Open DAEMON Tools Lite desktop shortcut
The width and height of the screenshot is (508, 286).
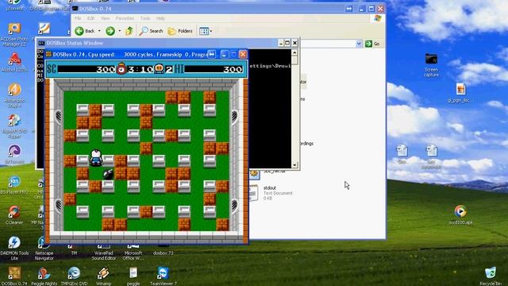[x=14, y=248]
